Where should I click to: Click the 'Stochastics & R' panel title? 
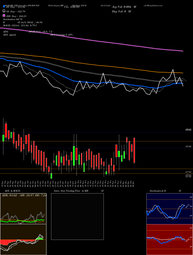coord(157,191)
